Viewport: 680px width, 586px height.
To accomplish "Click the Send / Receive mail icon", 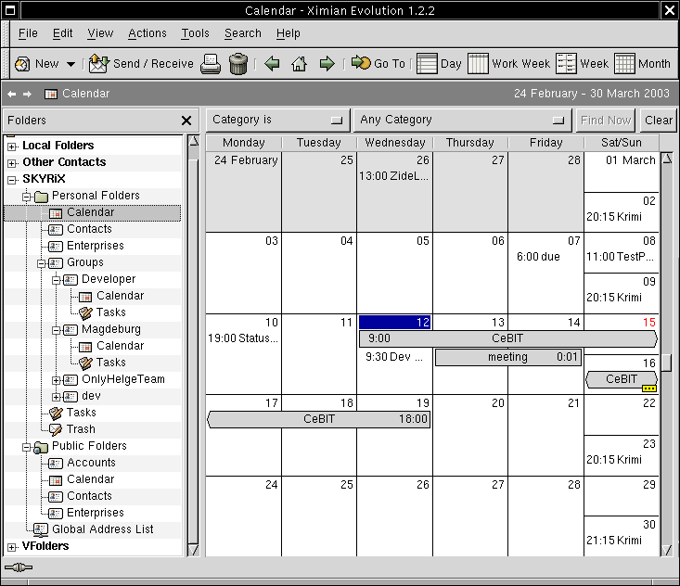I will point(98,64).
